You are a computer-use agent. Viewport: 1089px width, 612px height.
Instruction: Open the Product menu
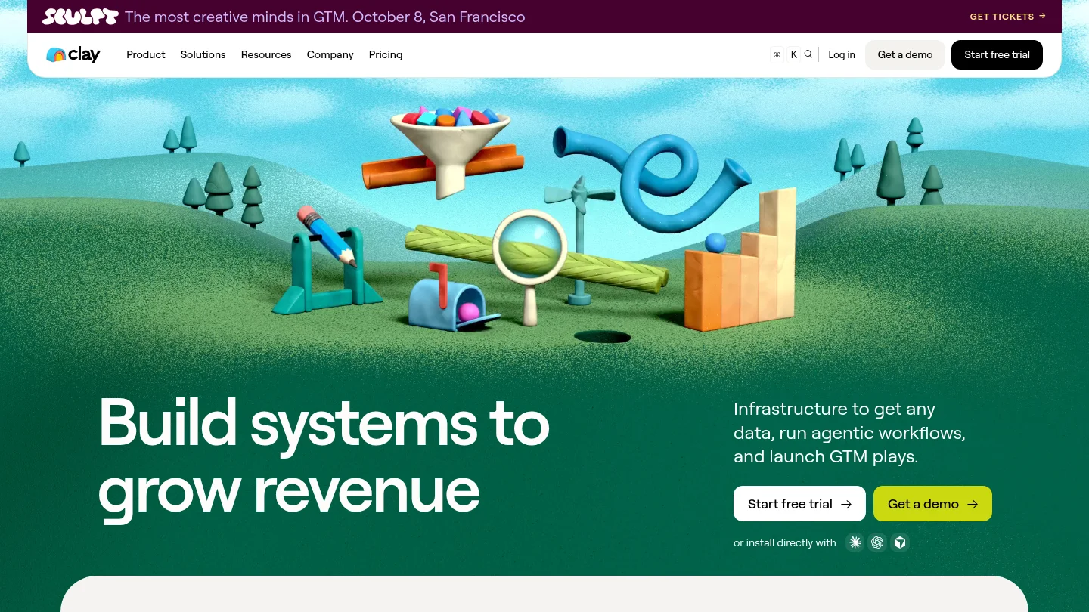[x=146, y=54]
